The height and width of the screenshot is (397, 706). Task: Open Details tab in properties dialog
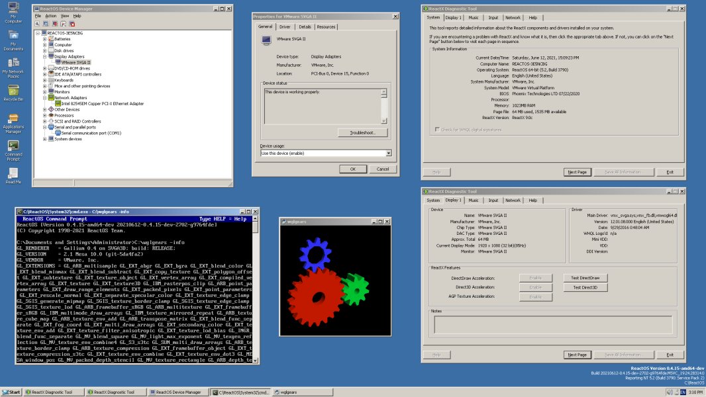pos(305,27)
